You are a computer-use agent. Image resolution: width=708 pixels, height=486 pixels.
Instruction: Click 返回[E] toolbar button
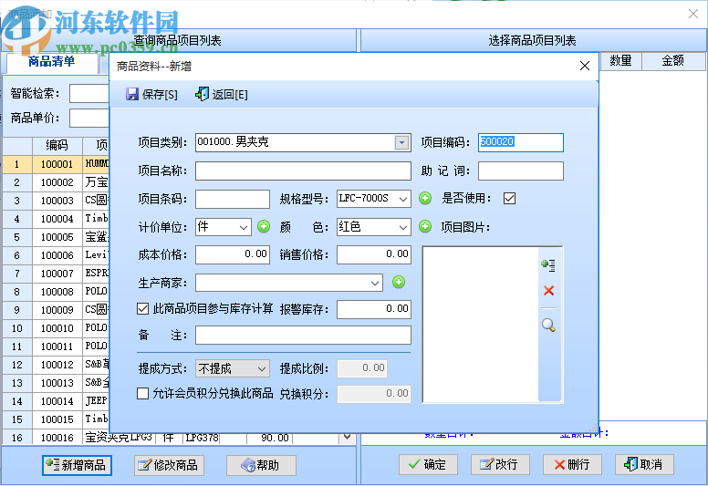pos(222,94)
